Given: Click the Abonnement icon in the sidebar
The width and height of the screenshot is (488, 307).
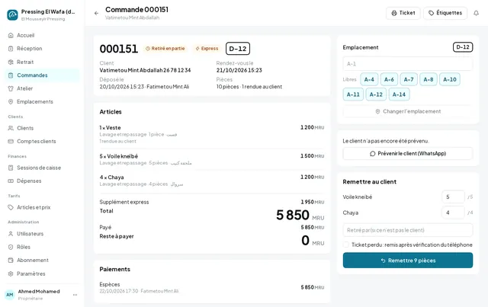Looking at the screenshot, I should [x=11, y=260].
